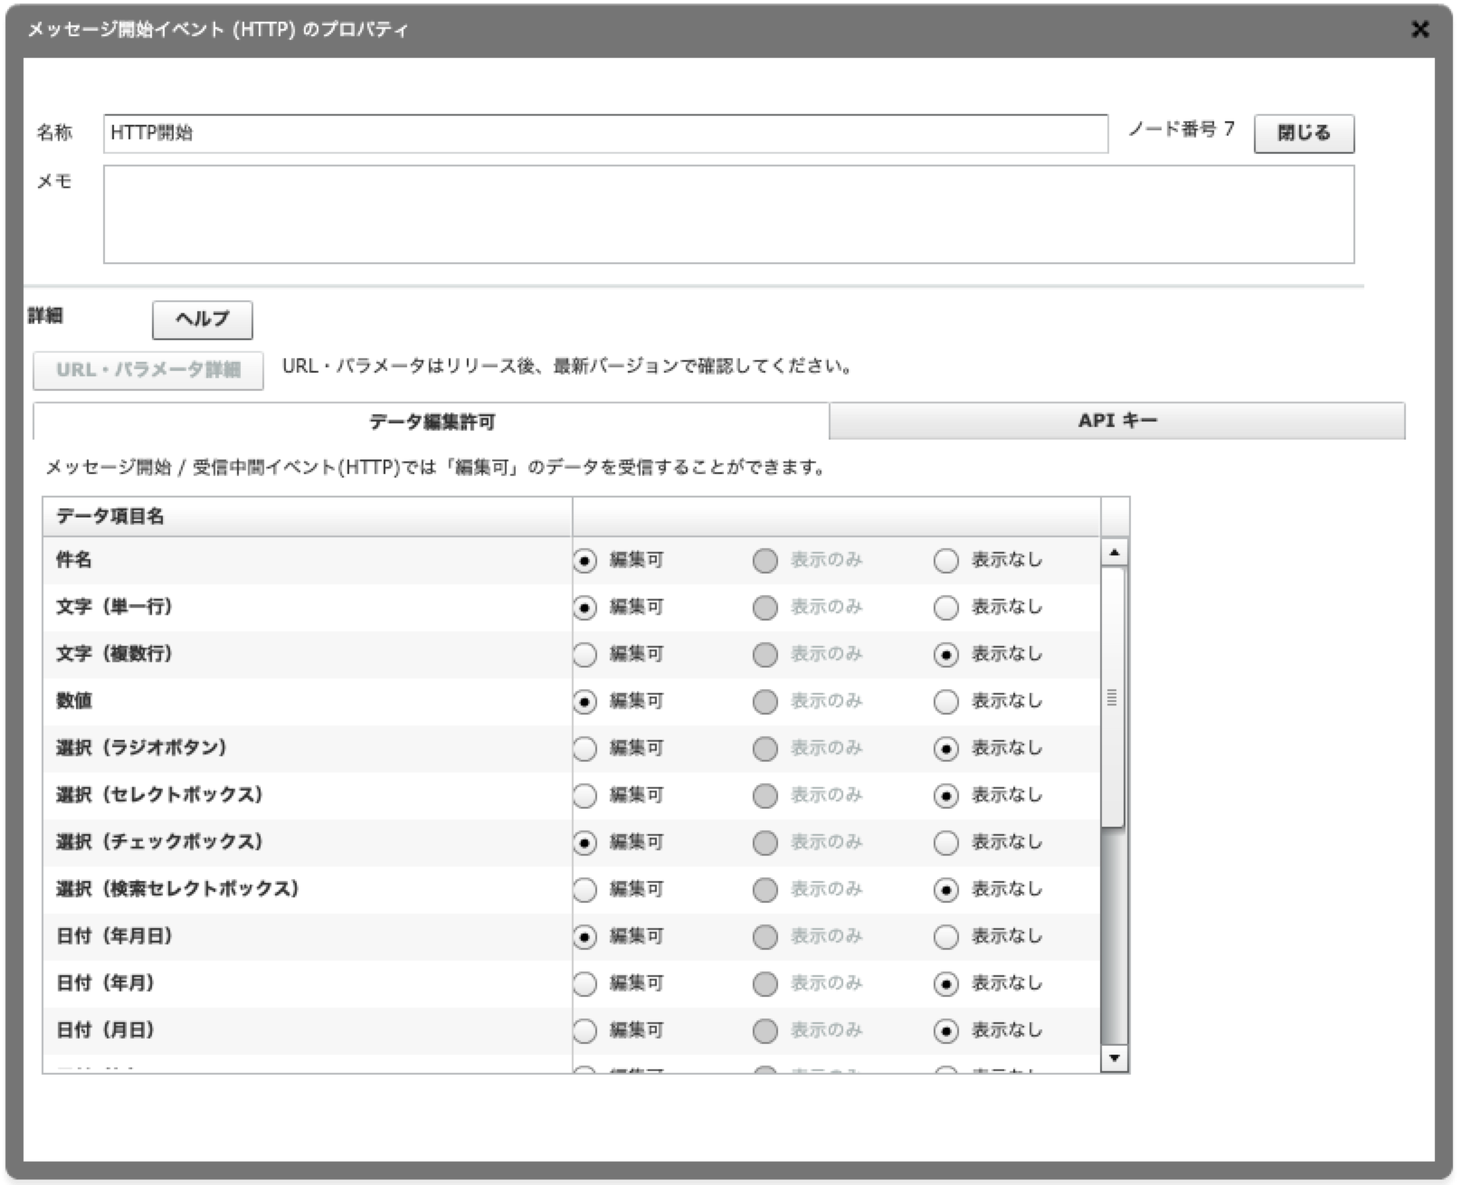Click the 閉じる button

(1303, 132)
